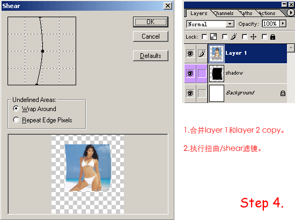The height and width of the screenshot is (220, 295).
Task: Click the shear preview image
Action: click(87, 174)
